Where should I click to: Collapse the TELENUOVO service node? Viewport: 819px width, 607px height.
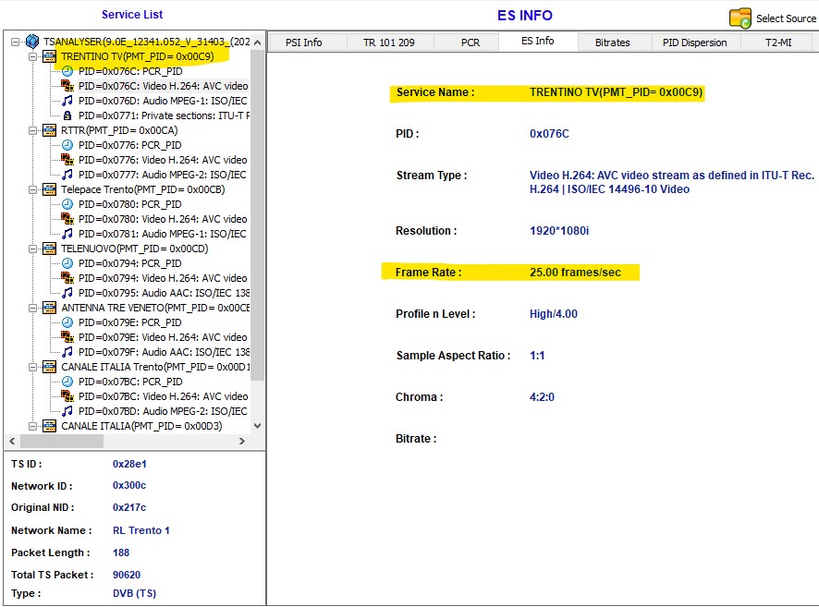point(33,249)
